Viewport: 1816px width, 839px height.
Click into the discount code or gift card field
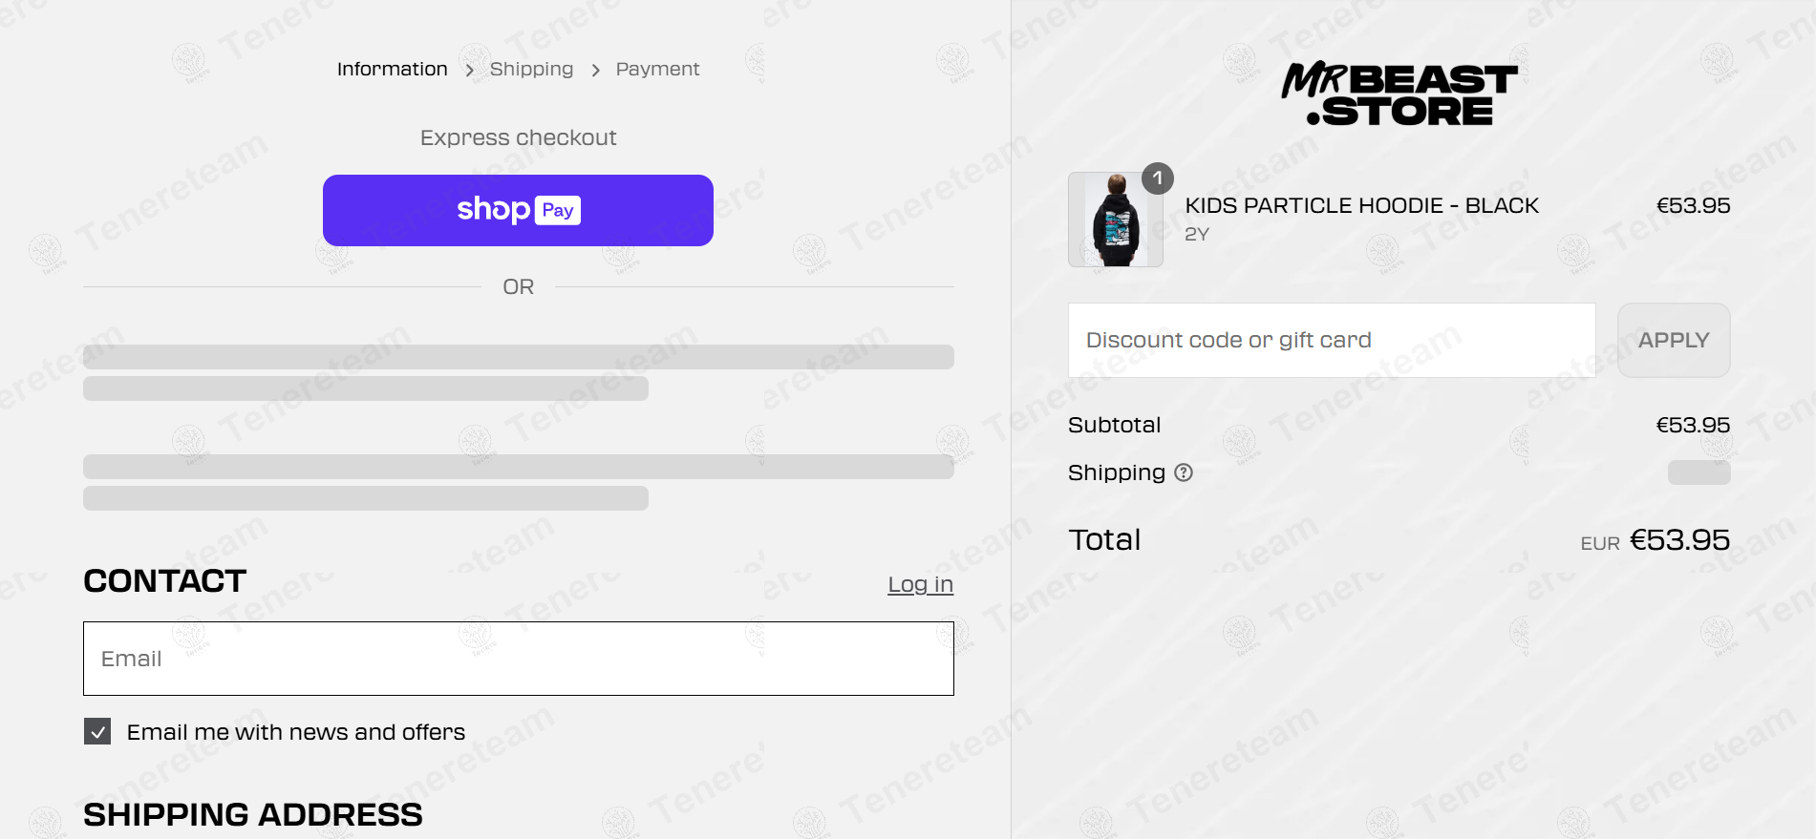(1331, 341)
